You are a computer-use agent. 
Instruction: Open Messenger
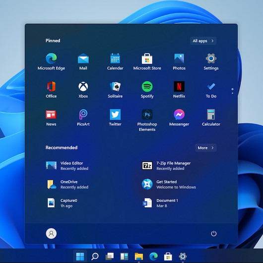[x=179, y=118]
